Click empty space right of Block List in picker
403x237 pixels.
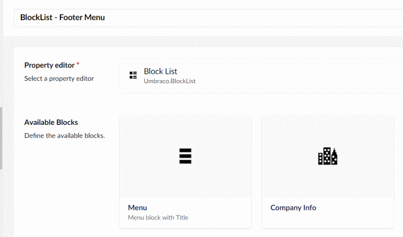(x=295, y=76)
